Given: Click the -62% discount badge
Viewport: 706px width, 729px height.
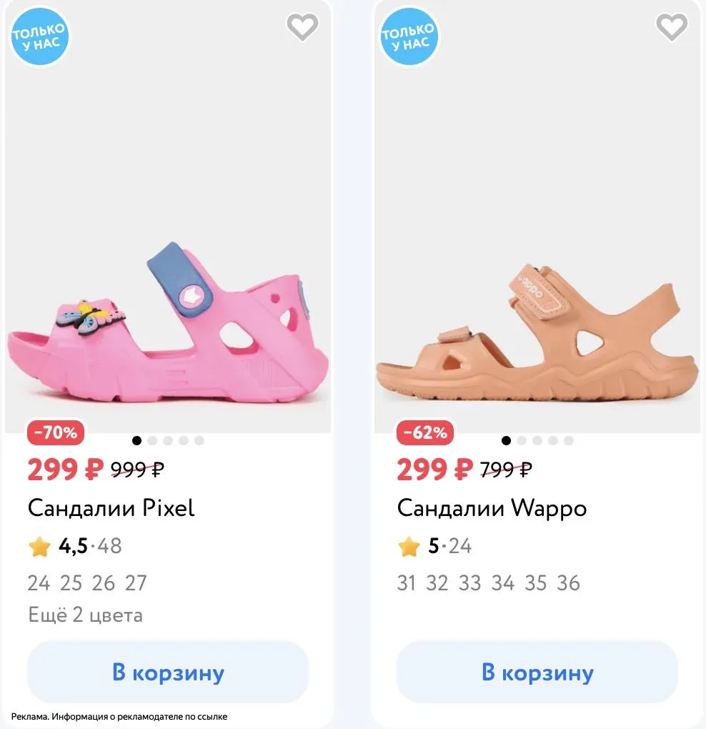Looking at the screenshot, I should click(x=424, y=432).
